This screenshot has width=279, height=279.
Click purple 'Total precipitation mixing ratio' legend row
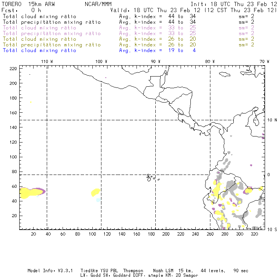pyautogui.click(x=129, y=34)
